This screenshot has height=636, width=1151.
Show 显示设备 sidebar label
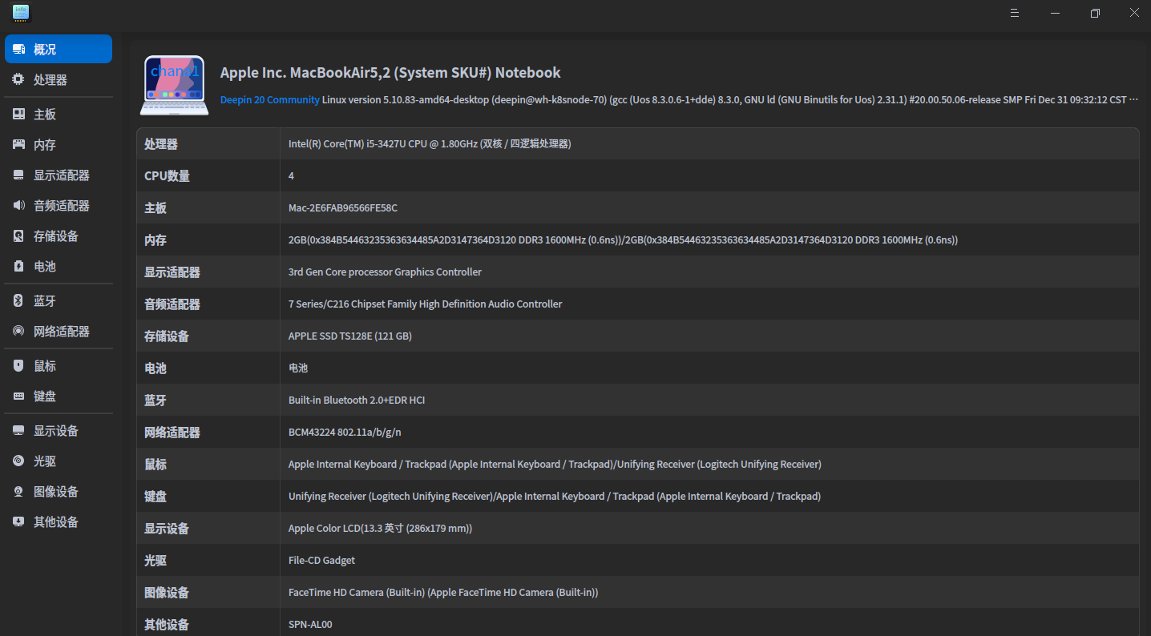pyautogui.click(x=56, y=431)
